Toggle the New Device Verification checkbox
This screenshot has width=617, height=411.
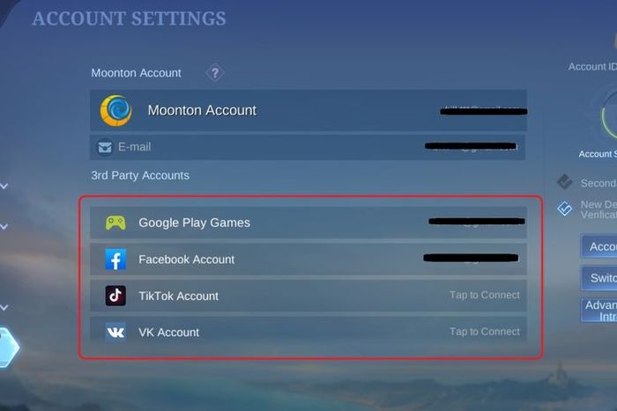pyautogui.click(x=565, y=209)
